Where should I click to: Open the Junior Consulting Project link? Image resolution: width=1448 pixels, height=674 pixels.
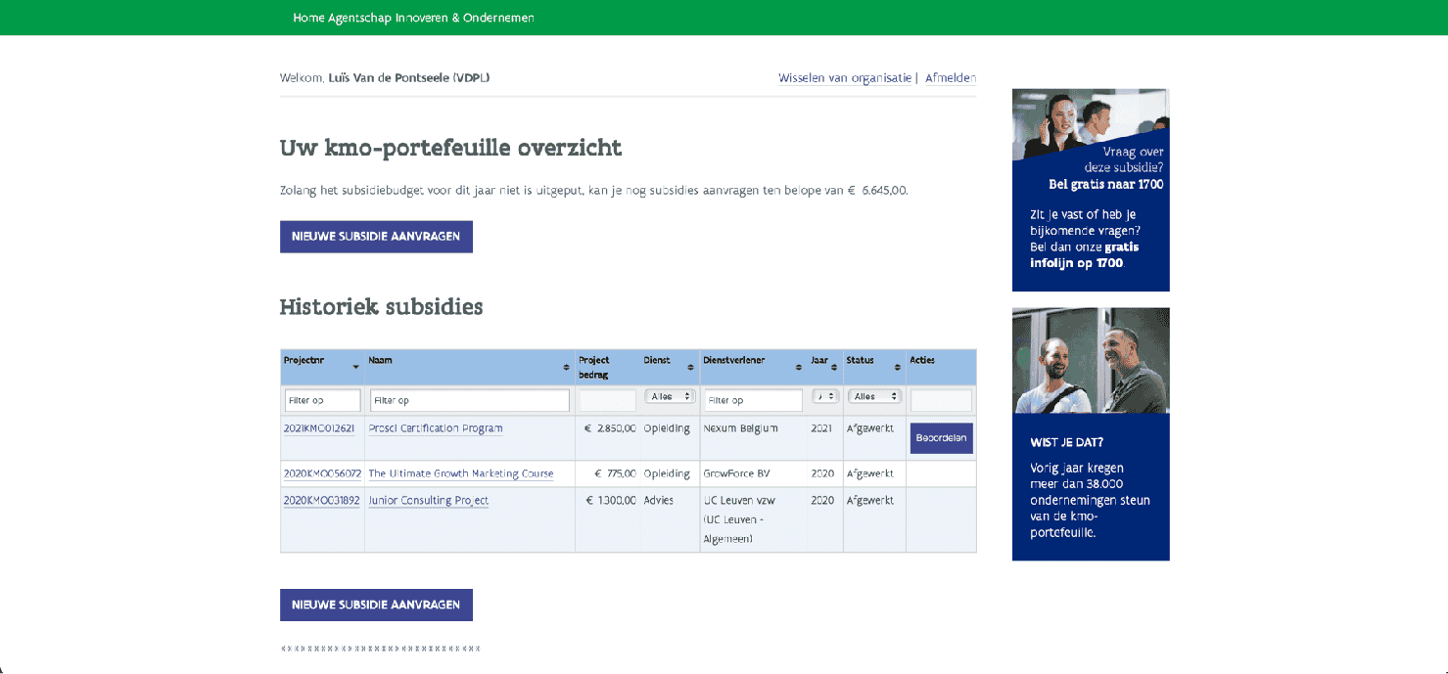(x=428, y=500)
